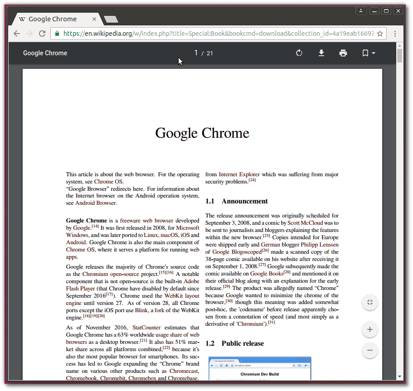Click the 1.2 Public release heading
The width and height of the screenshot is (413, 391).
click(234, 343)
